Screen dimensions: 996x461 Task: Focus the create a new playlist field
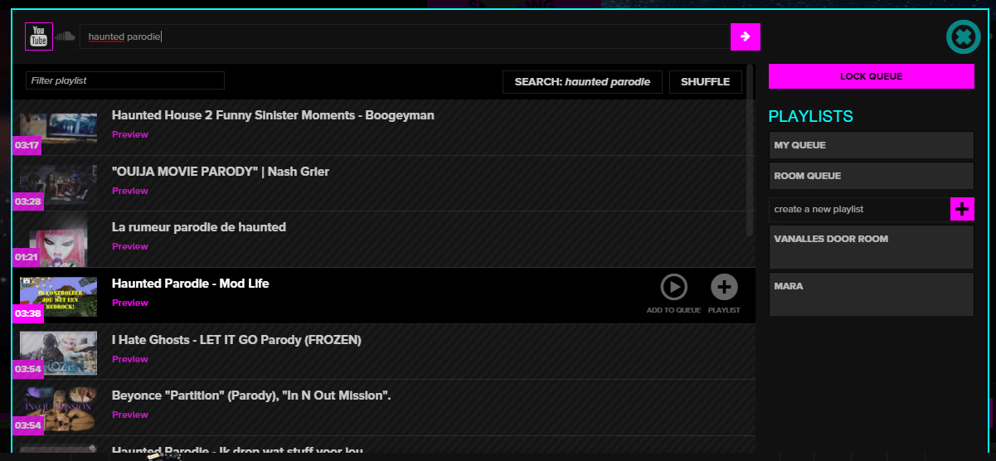859,209
